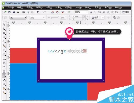The width and height of the screenshot is (134, 103).
Task: Create a new document from the toolbar
Action: pyautogui.click(x=5, y=12)
